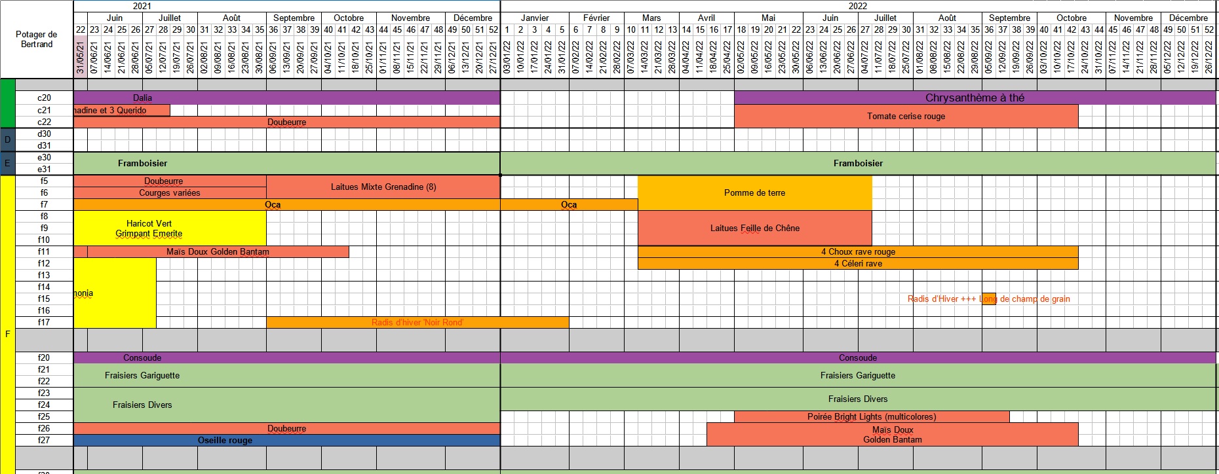Click 'Doubeurre' bar in row f5
Image resolution: width=1219 pixels, height=474 pixels.
pos(170,181)
